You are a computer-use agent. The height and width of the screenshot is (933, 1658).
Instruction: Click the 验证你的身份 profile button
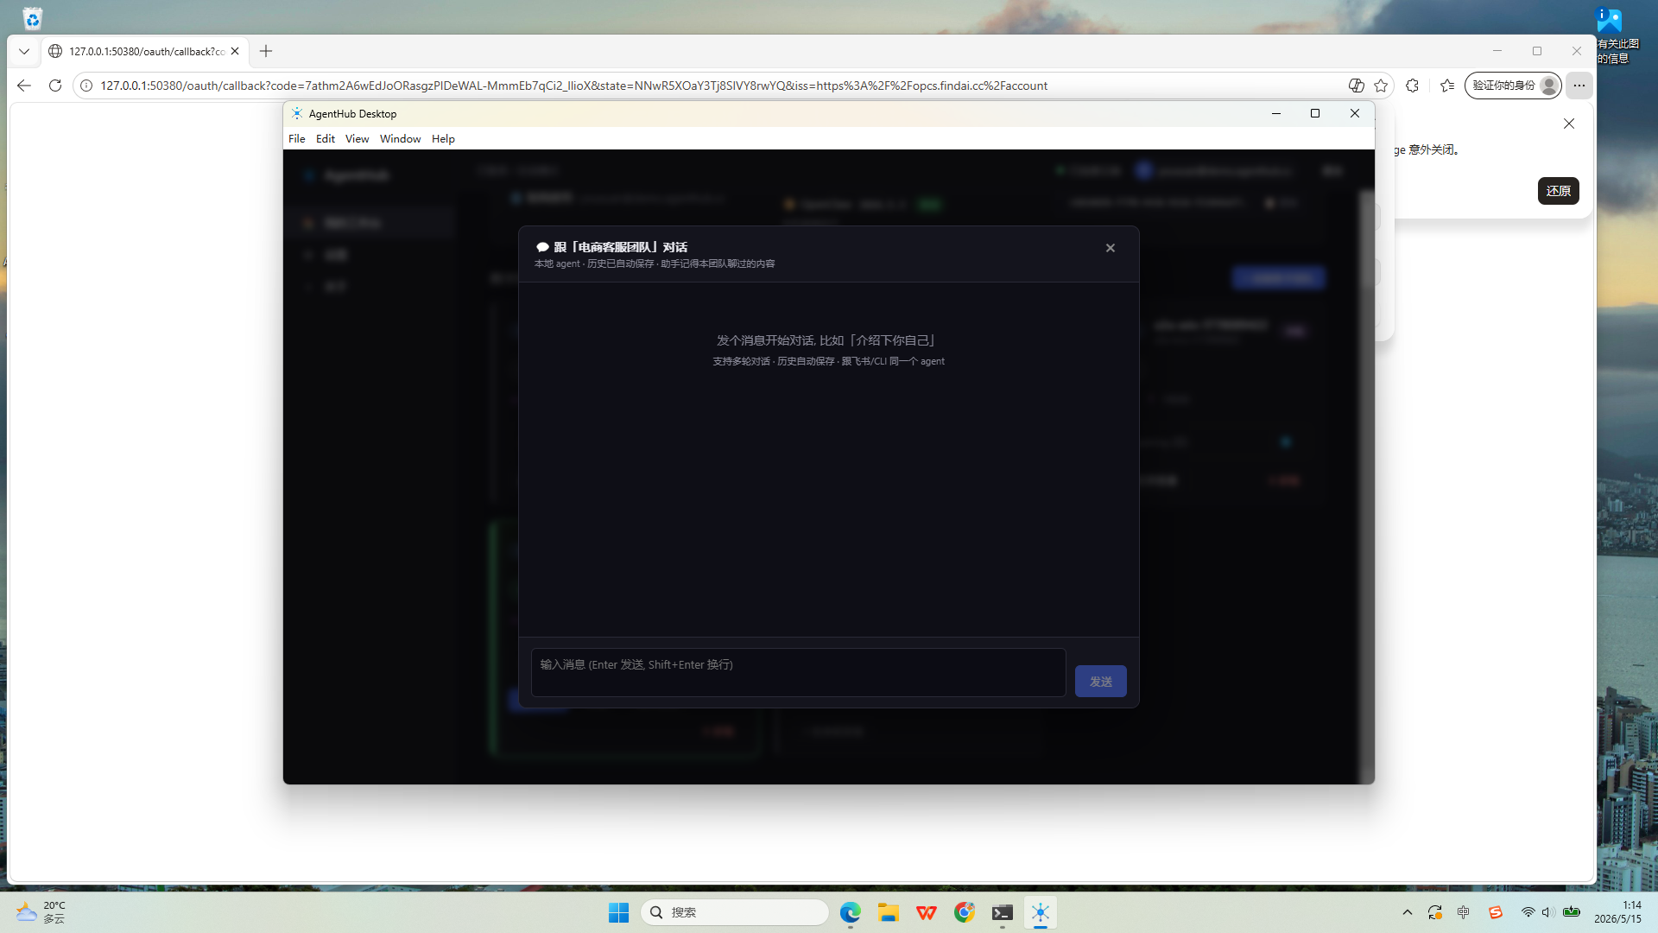pyautogui.click(x=1513, y=86)
